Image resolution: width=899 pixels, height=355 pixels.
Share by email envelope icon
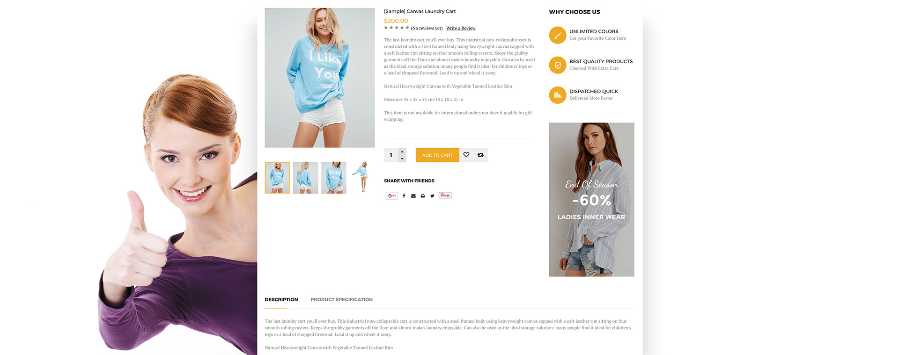pos(413,196)
